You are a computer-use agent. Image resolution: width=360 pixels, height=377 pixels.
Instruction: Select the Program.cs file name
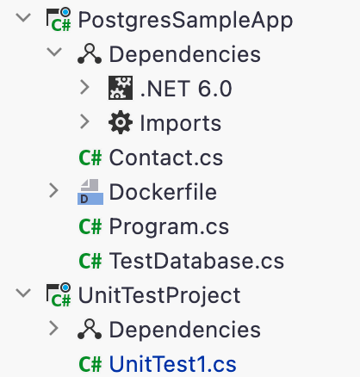pyautogui.click(x=169, y=226)
